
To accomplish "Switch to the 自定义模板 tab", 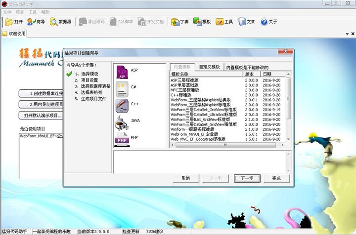I will click(x=209, y=67).
